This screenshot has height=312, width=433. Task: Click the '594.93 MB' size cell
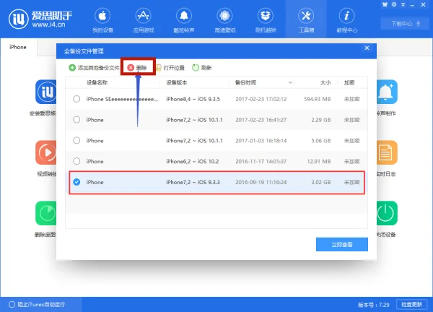318,99
